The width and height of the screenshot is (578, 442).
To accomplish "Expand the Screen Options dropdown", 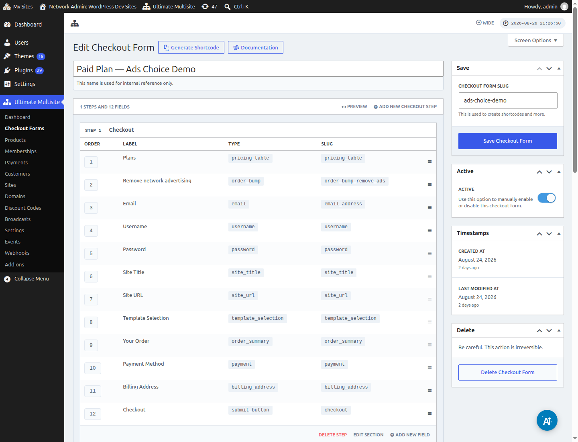I will [536, 40].
